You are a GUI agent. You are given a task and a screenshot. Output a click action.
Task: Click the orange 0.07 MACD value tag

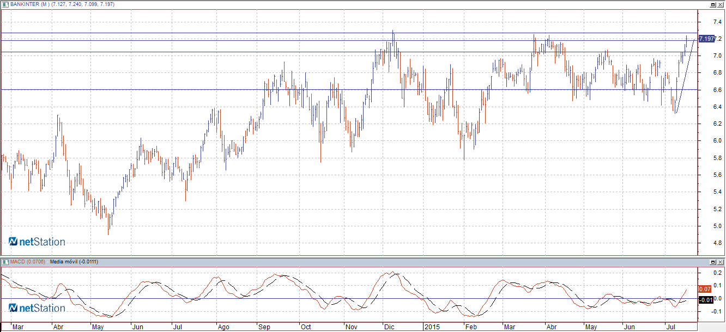(705, 288)
